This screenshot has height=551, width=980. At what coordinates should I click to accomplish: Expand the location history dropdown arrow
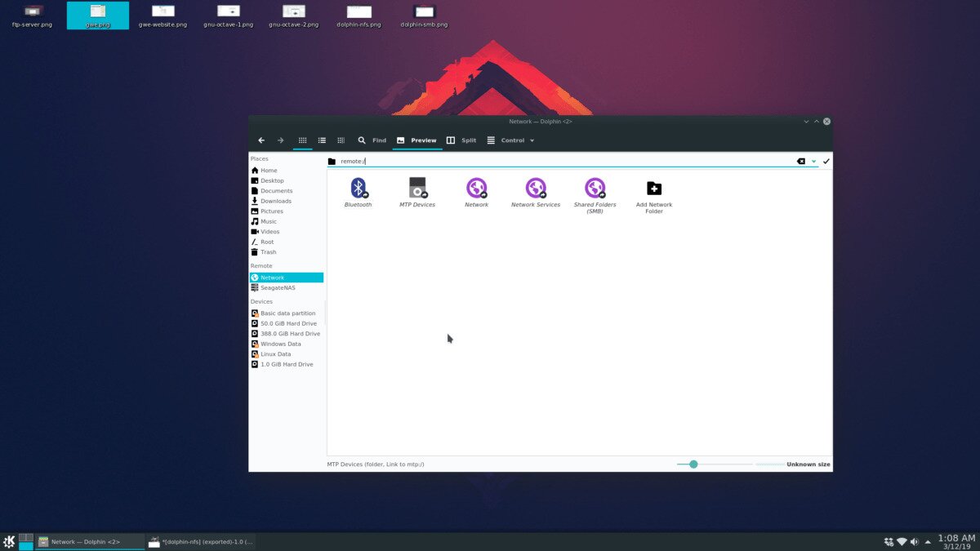814,162
